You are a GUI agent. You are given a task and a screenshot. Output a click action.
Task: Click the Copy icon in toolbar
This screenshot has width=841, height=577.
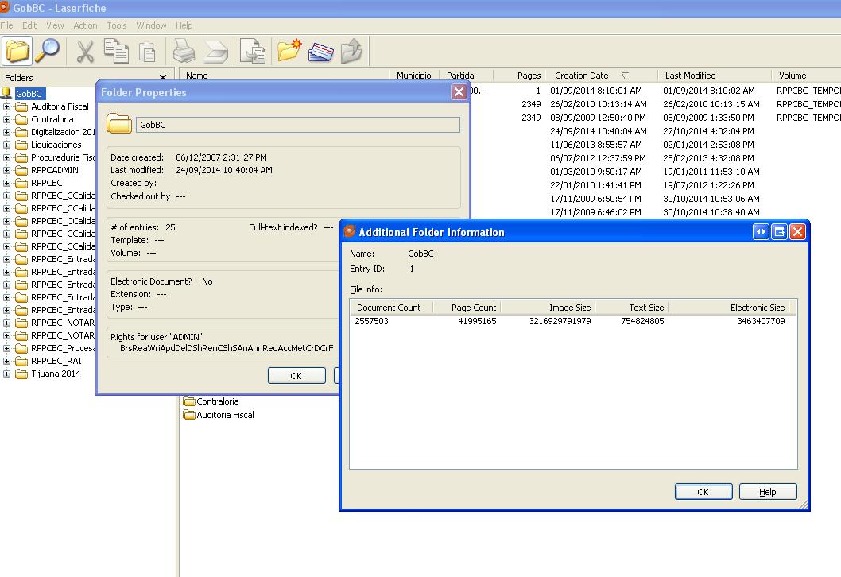(x=116, y=52)
